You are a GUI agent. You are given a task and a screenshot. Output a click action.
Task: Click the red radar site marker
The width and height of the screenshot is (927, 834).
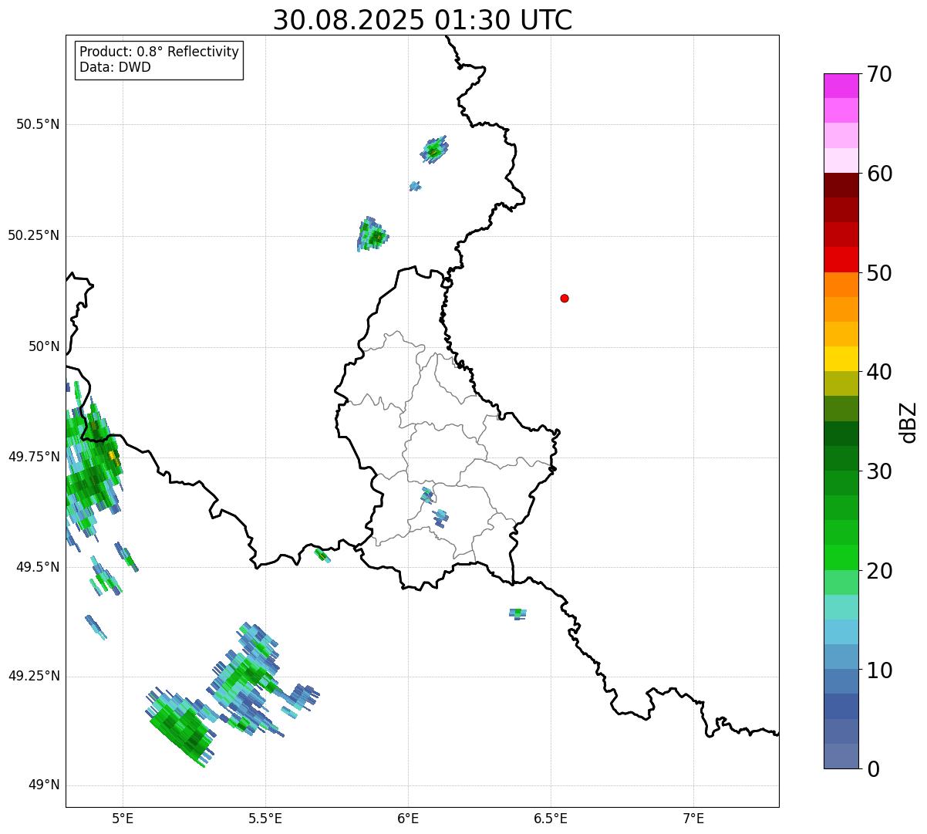tap(565, 299)
